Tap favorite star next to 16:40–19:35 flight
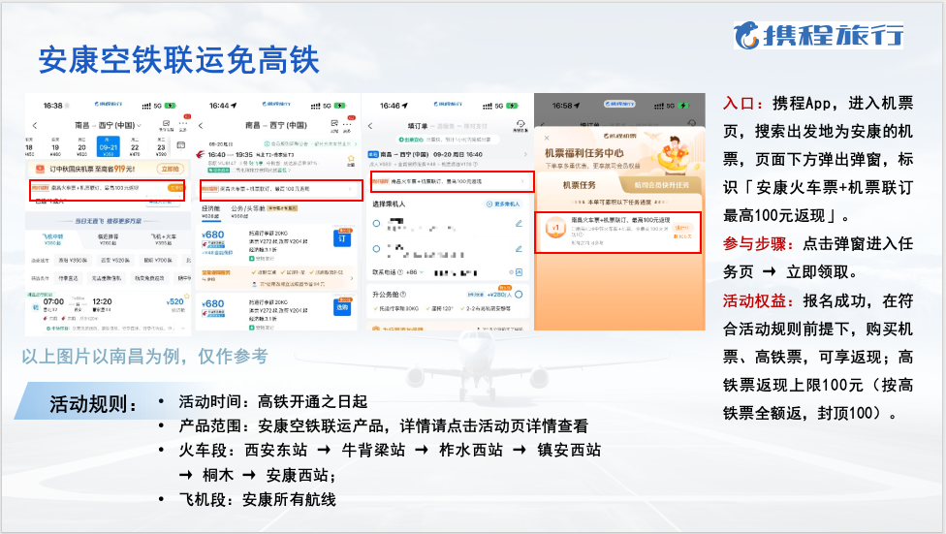Image resolution: width=946 pixels, height=534 pixels. coord(351,159)
